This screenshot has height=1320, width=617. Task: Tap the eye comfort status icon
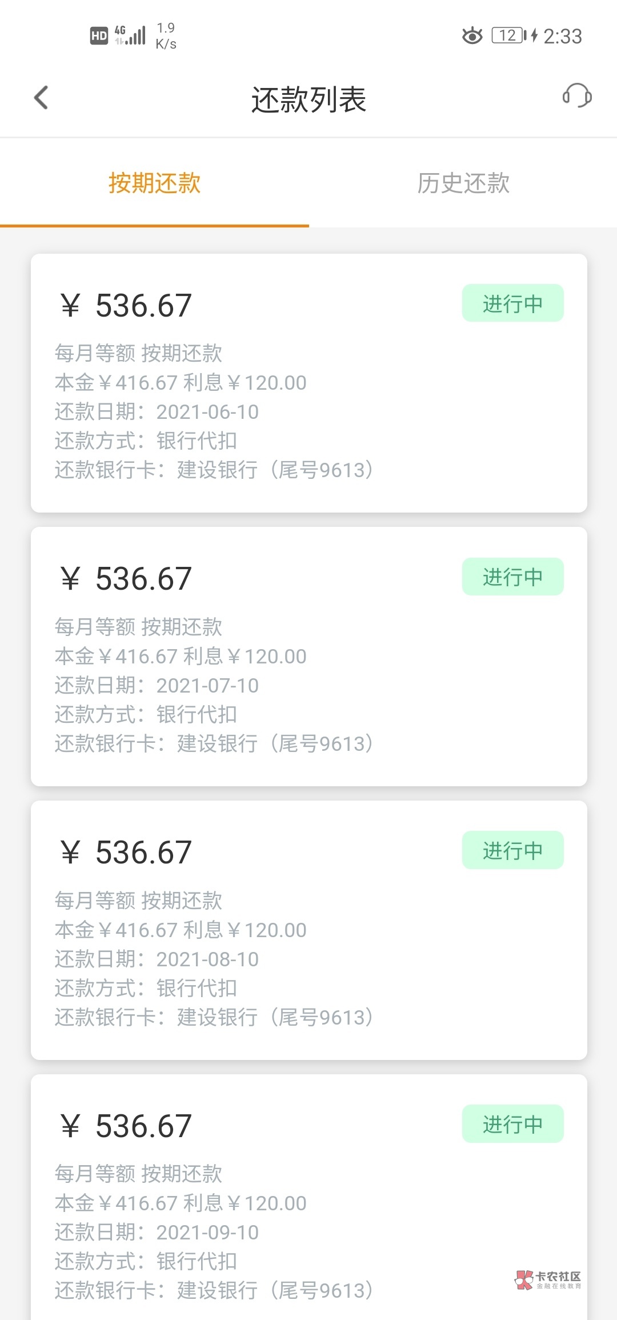(472, 36)
